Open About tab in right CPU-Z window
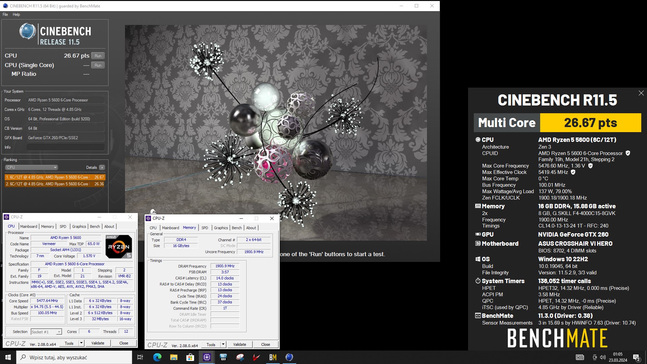The image size is (647, 364). [251, 228]
